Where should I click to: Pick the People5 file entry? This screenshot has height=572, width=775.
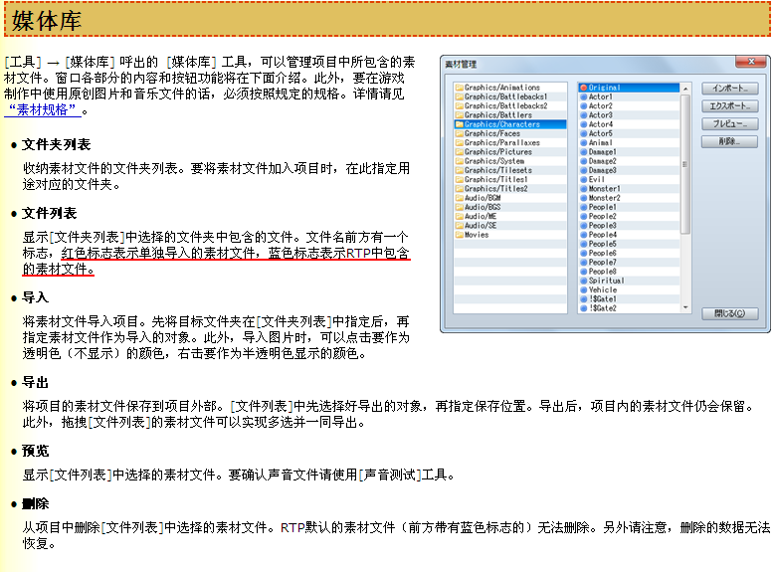click(x=629, y=244)
